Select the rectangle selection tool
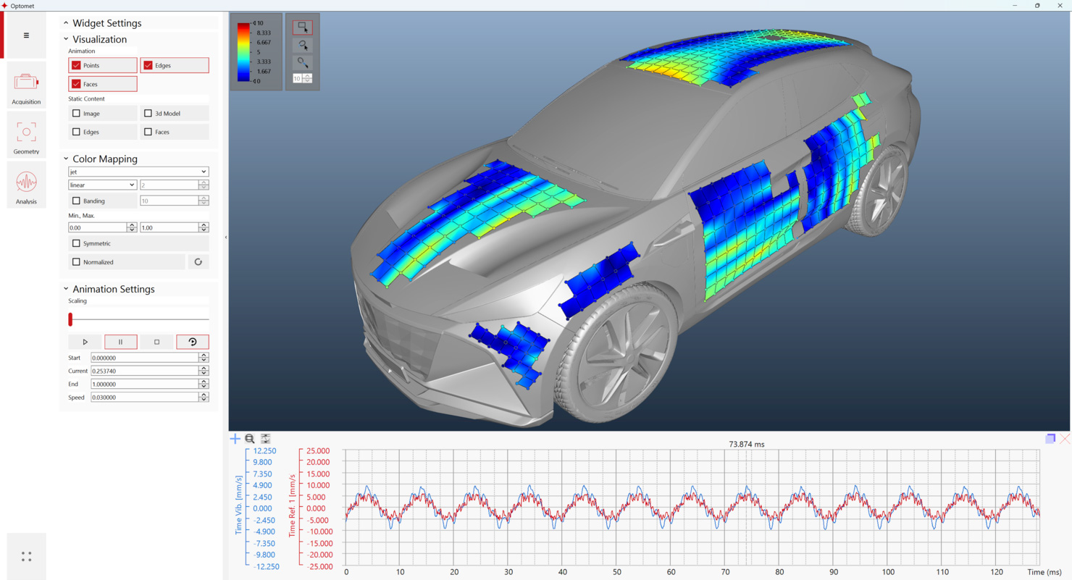Screen dimensions: 1072x580 (x=302, y=28)
